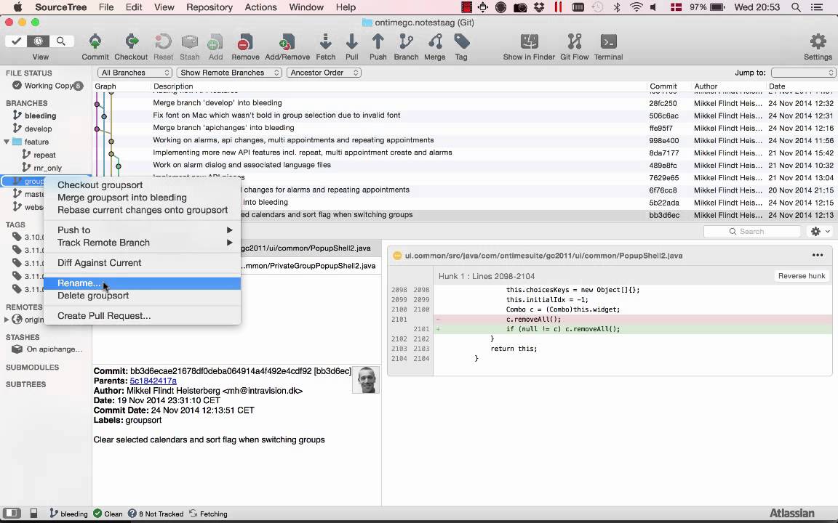Switch to log history clock view
The image size is (838, 523).
(39, 41)
